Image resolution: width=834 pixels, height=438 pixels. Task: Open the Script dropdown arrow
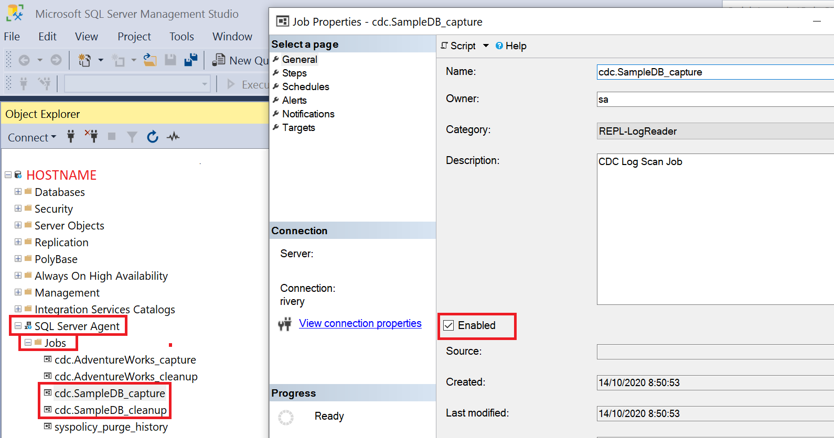486,46
